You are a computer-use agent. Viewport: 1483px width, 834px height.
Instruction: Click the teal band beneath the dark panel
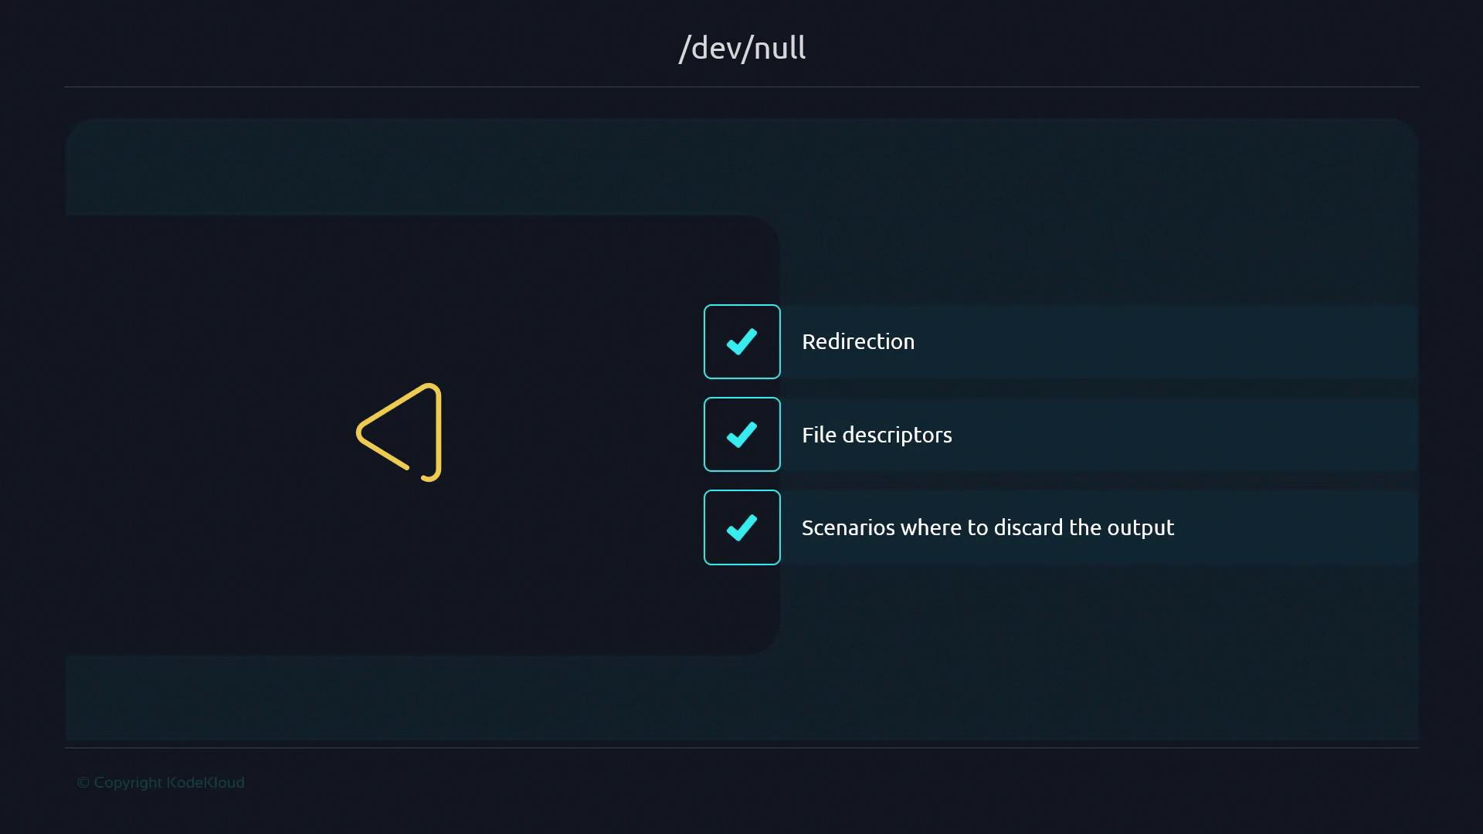tap(741, 697)
